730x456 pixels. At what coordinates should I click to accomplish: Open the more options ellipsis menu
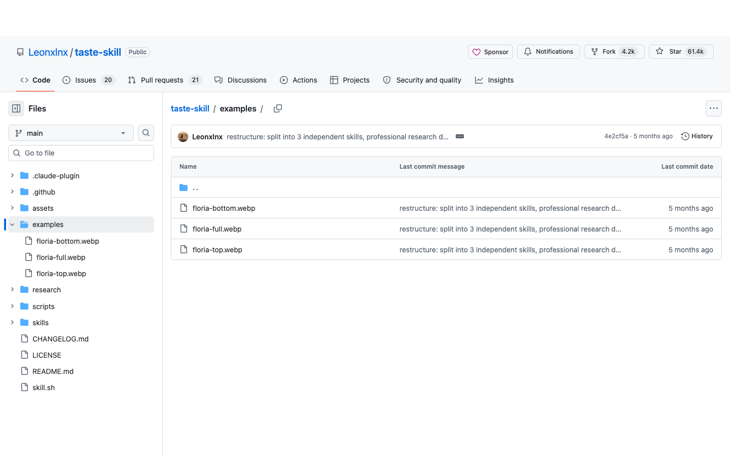pyautogui.click(x=714, y=108)
